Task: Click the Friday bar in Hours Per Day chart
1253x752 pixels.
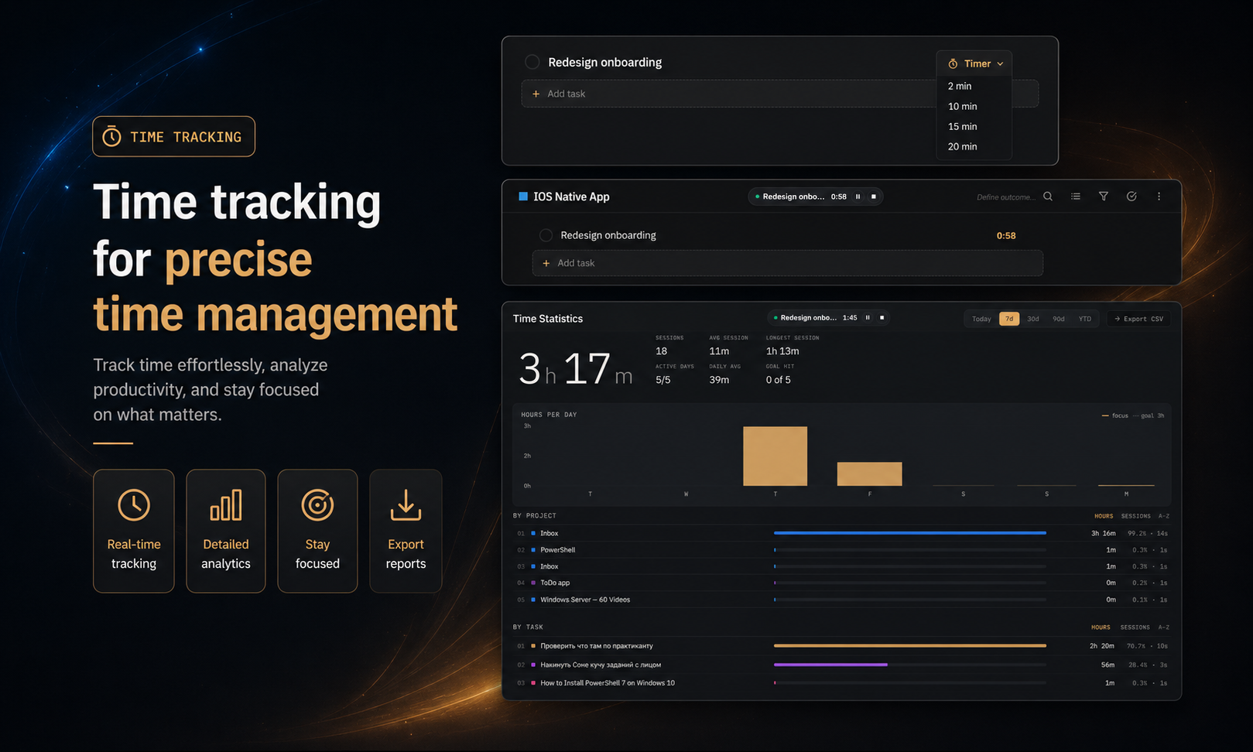Action: pos(869,474)
